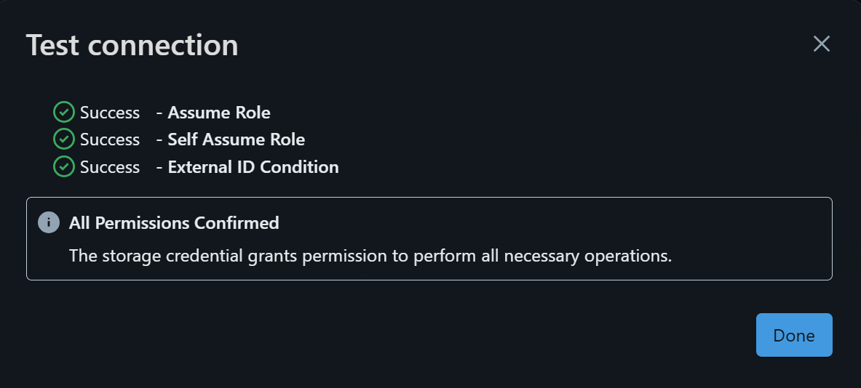The image size is (861, 388).
Task: Click the phrase necessary operations in notice
Action: click(588, 256)
